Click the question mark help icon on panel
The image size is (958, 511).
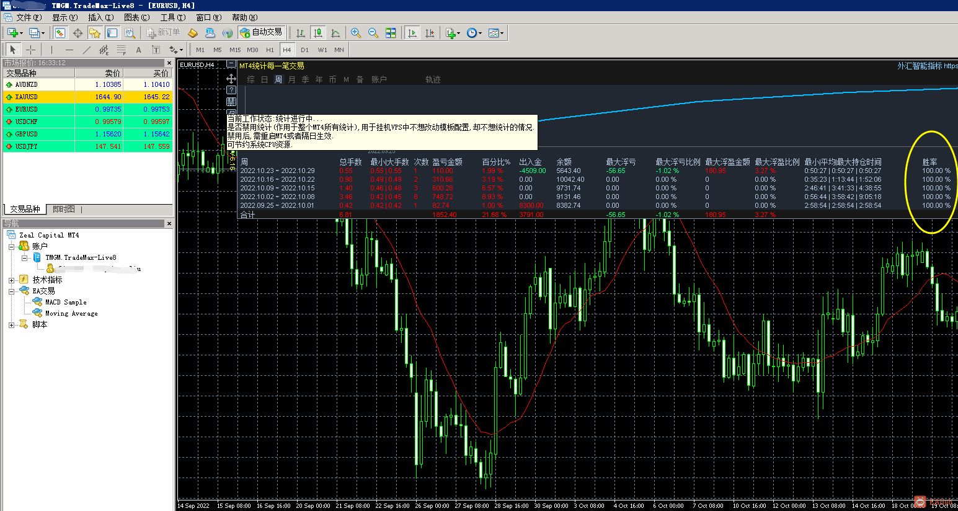(231, 90)
